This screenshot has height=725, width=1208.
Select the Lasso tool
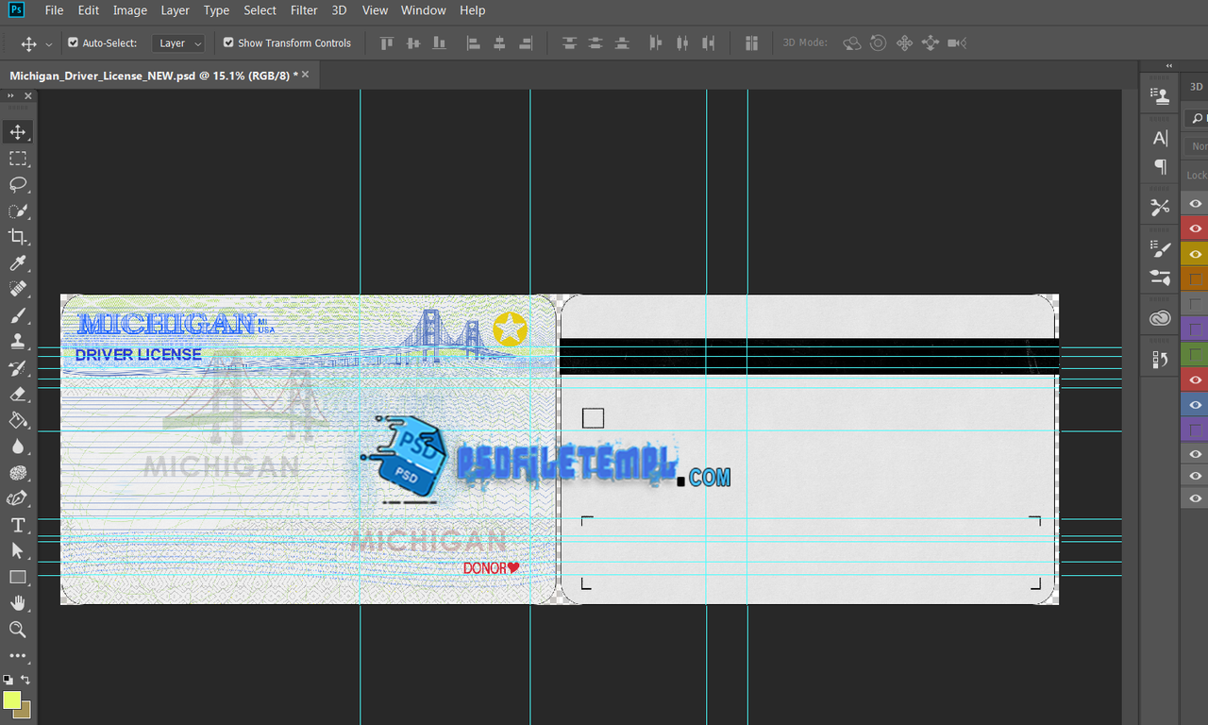pyautogui.click(x=18, y=184)
